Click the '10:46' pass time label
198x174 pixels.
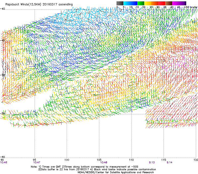click(3, 162)
